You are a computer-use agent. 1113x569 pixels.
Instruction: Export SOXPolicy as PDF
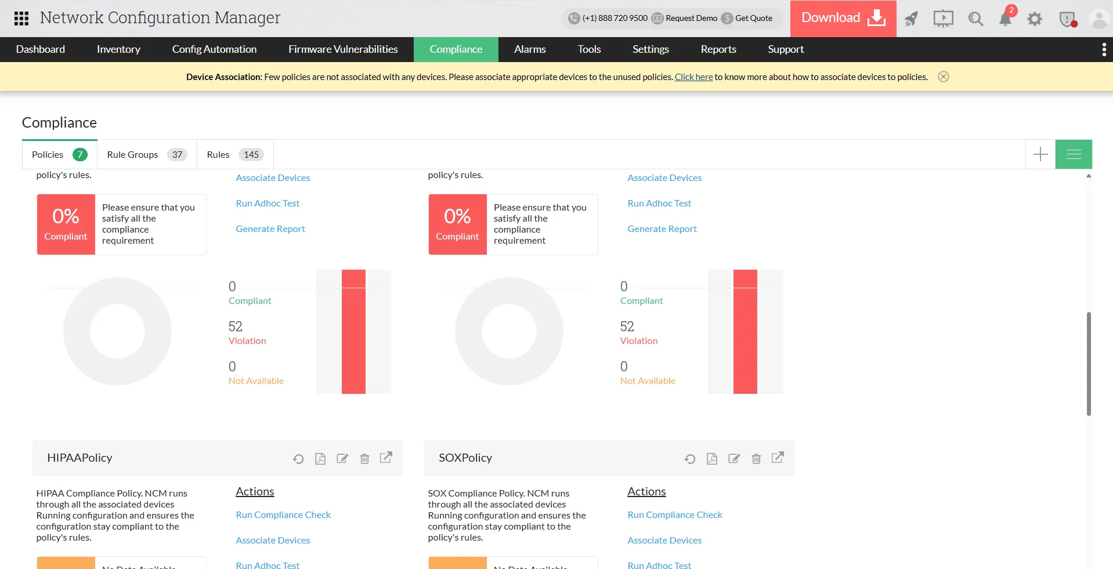coord(712,459)
